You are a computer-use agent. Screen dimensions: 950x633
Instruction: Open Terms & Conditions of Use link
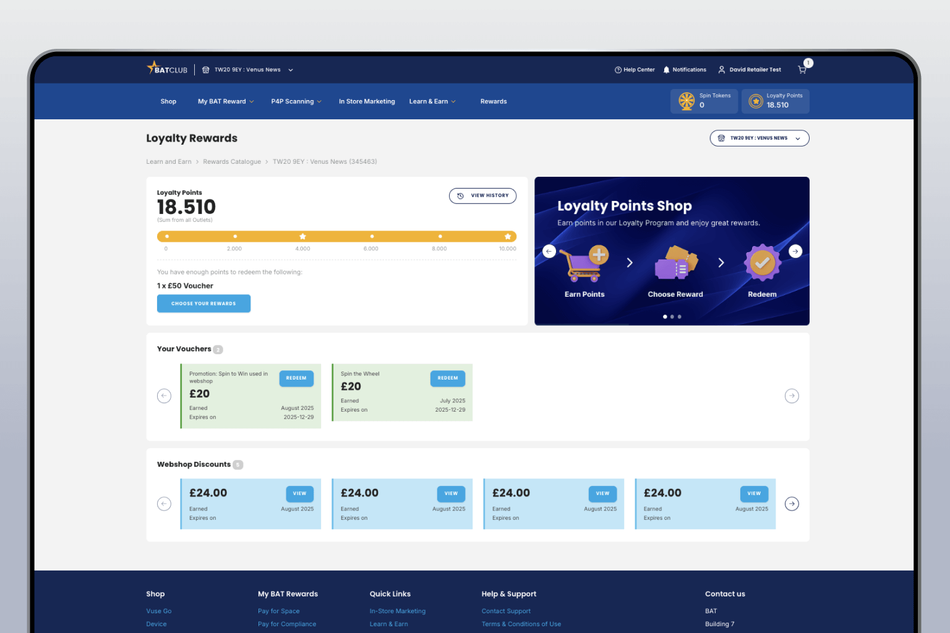click(x=521, y=624)
